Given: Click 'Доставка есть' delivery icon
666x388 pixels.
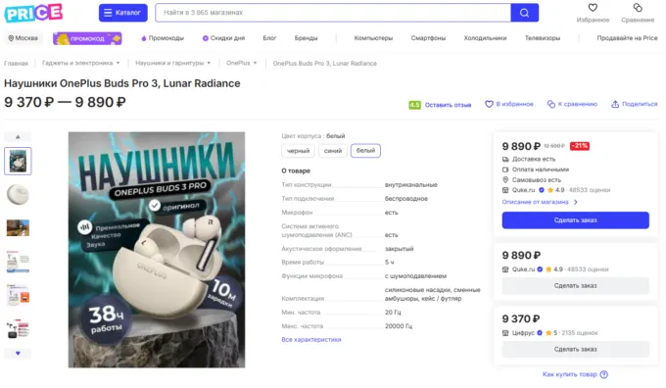Looking at the screenshot, I should (505, 159).
